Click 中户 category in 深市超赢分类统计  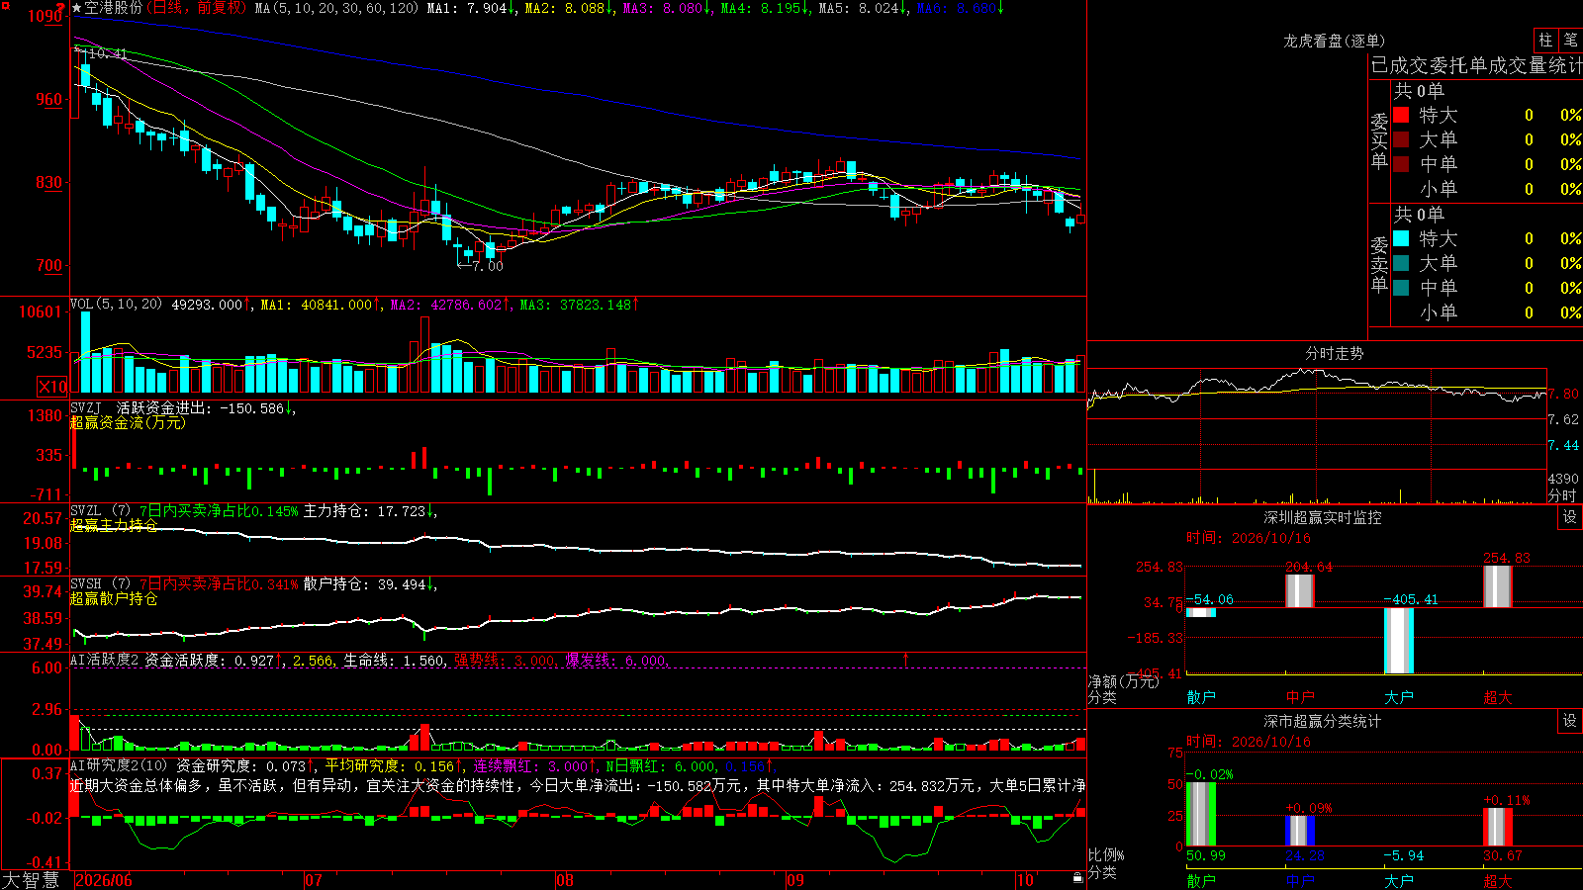tap(1300, 880)
